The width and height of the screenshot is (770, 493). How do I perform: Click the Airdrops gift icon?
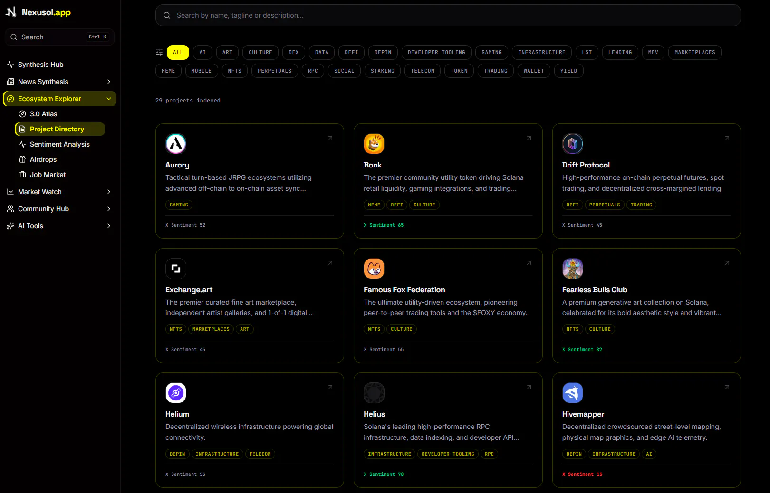22,159
